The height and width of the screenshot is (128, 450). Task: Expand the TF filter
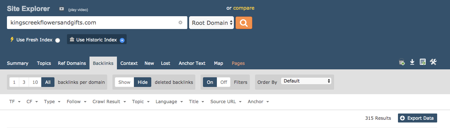15,102
